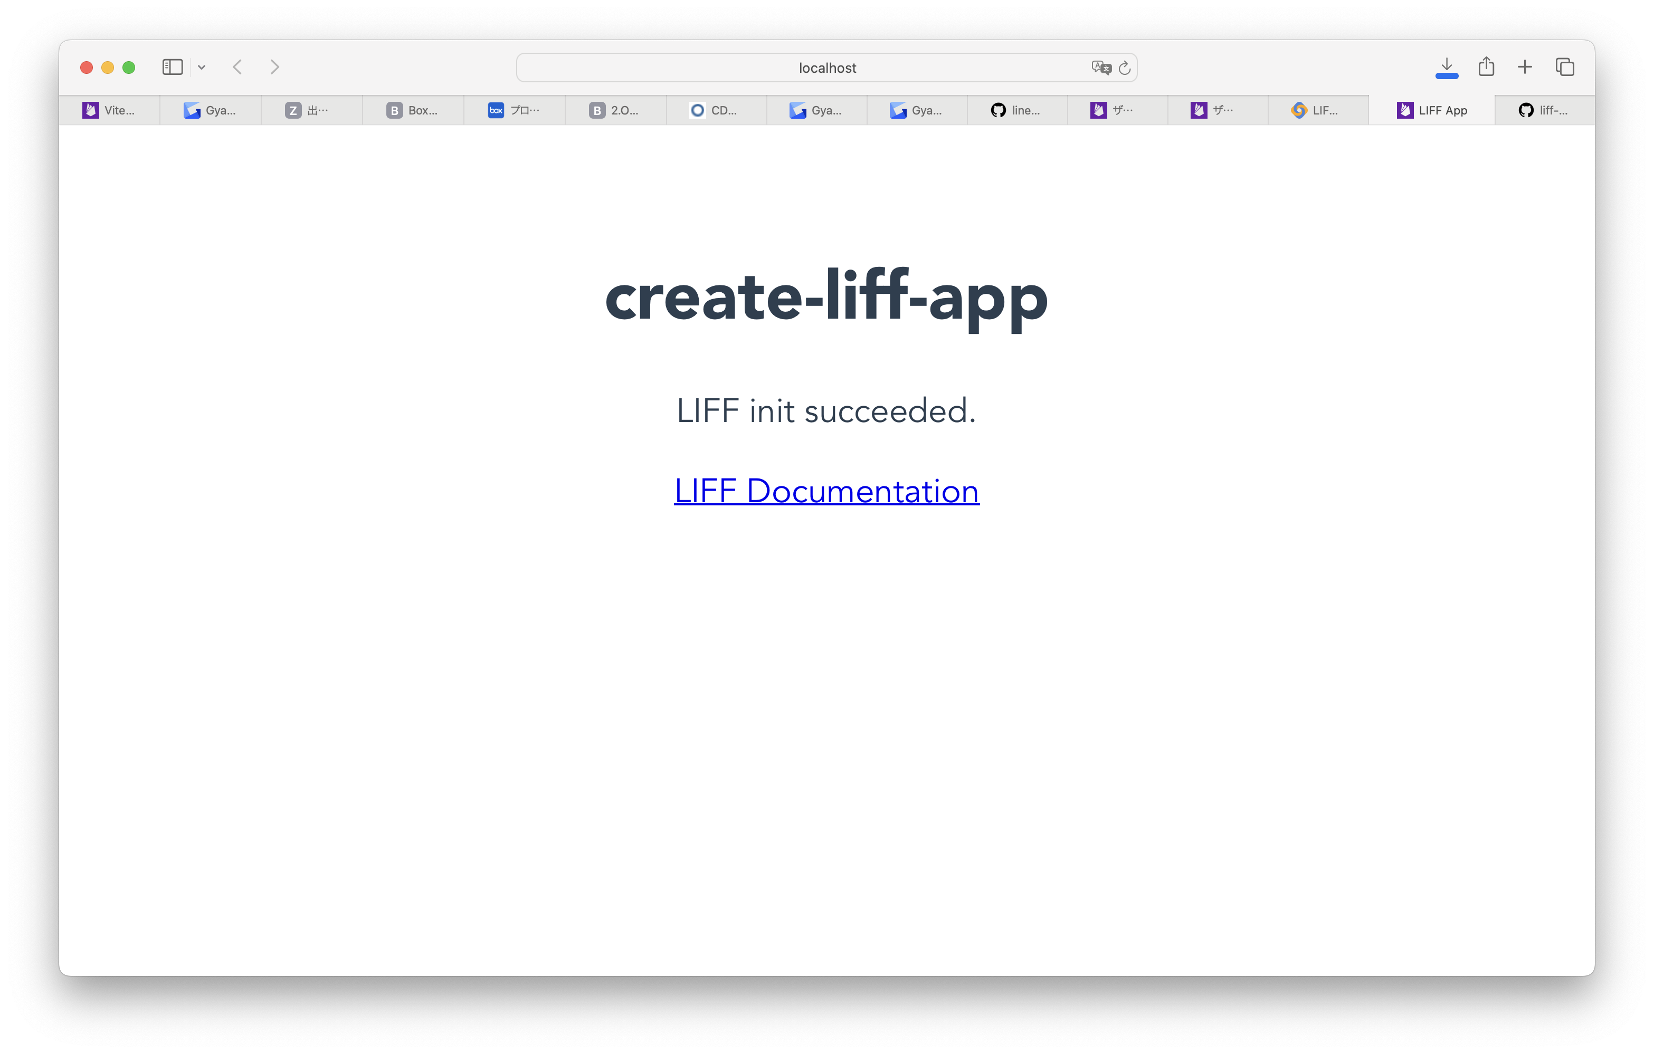
Task: Select the GitHub line... tab
Action: (x=1016, y=111)
